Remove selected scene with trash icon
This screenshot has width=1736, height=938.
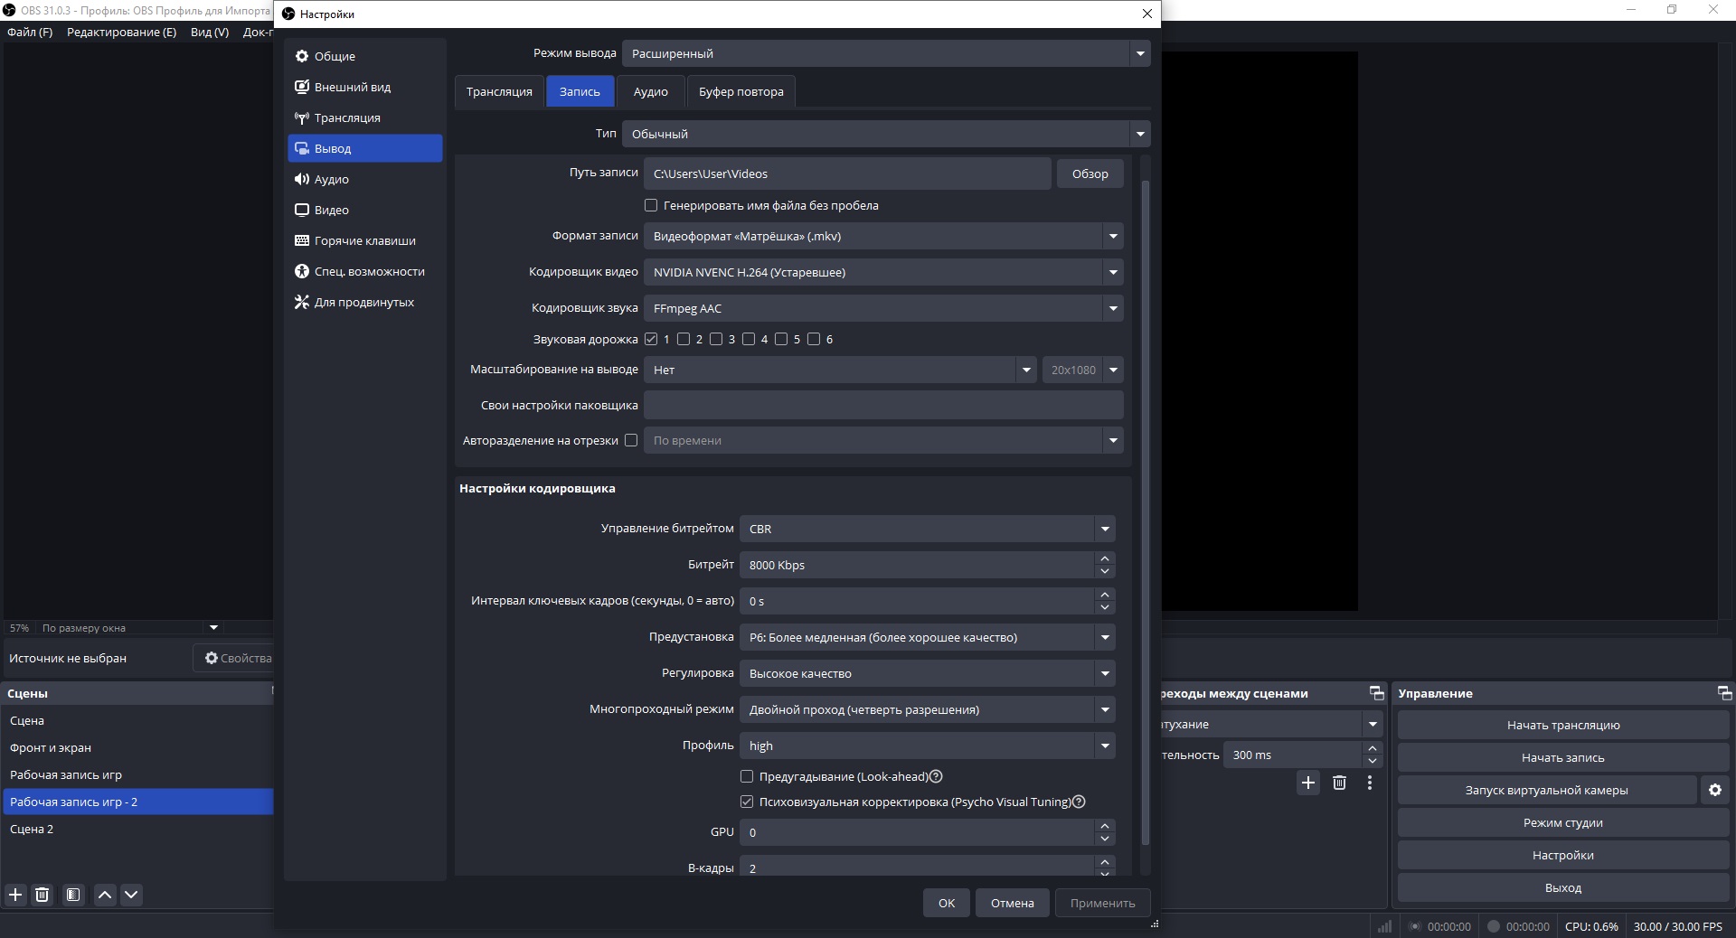point(42,895)
